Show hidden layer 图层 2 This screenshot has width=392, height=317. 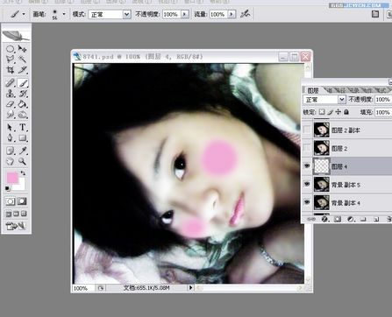[x=307, y=148]
